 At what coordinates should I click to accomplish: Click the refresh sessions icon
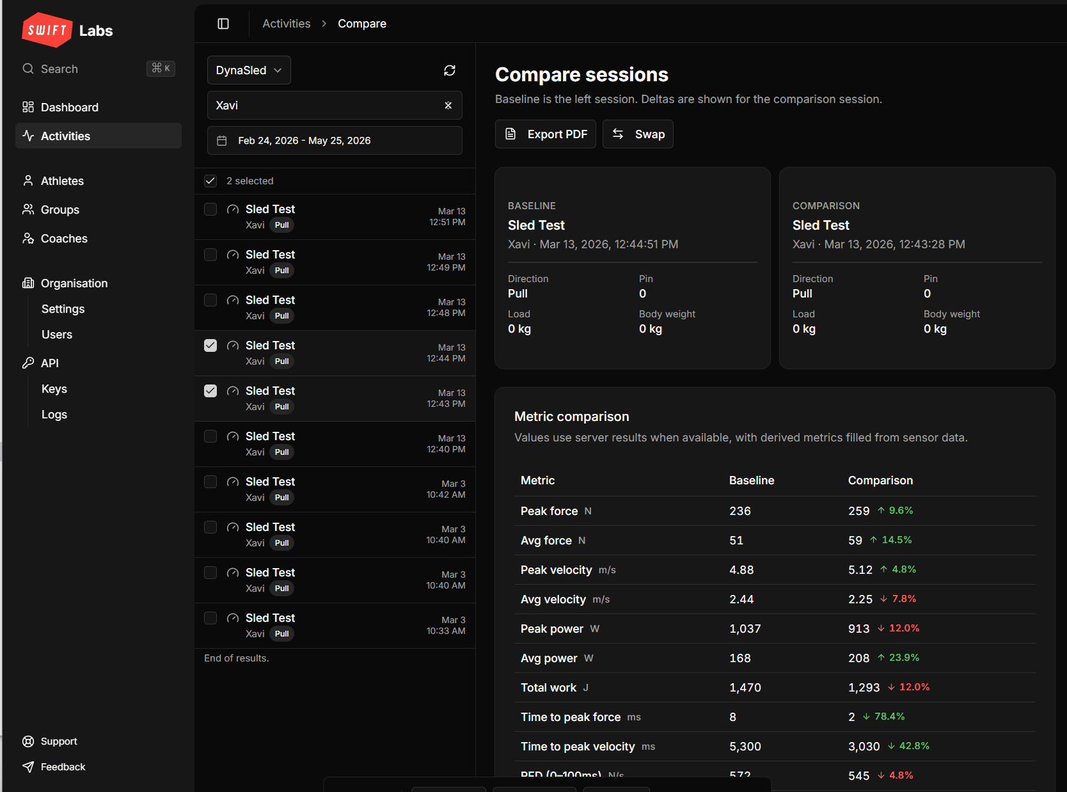[450, 70]
